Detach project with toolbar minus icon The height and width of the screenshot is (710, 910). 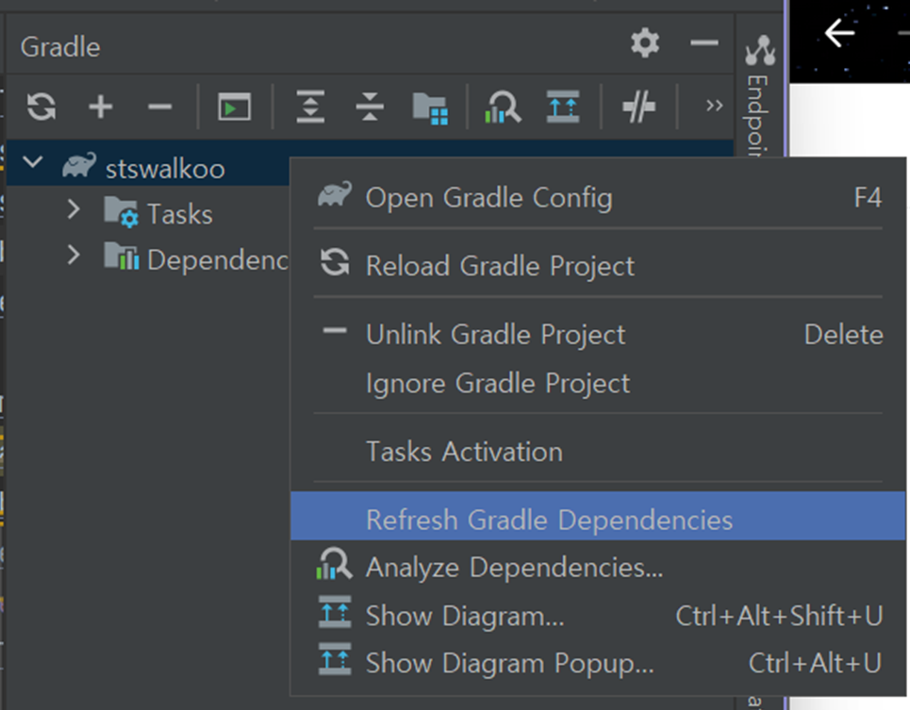(x=159, y=107)
